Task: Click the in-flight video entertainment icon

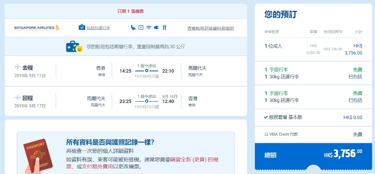Action: click(x=141, y=28)
